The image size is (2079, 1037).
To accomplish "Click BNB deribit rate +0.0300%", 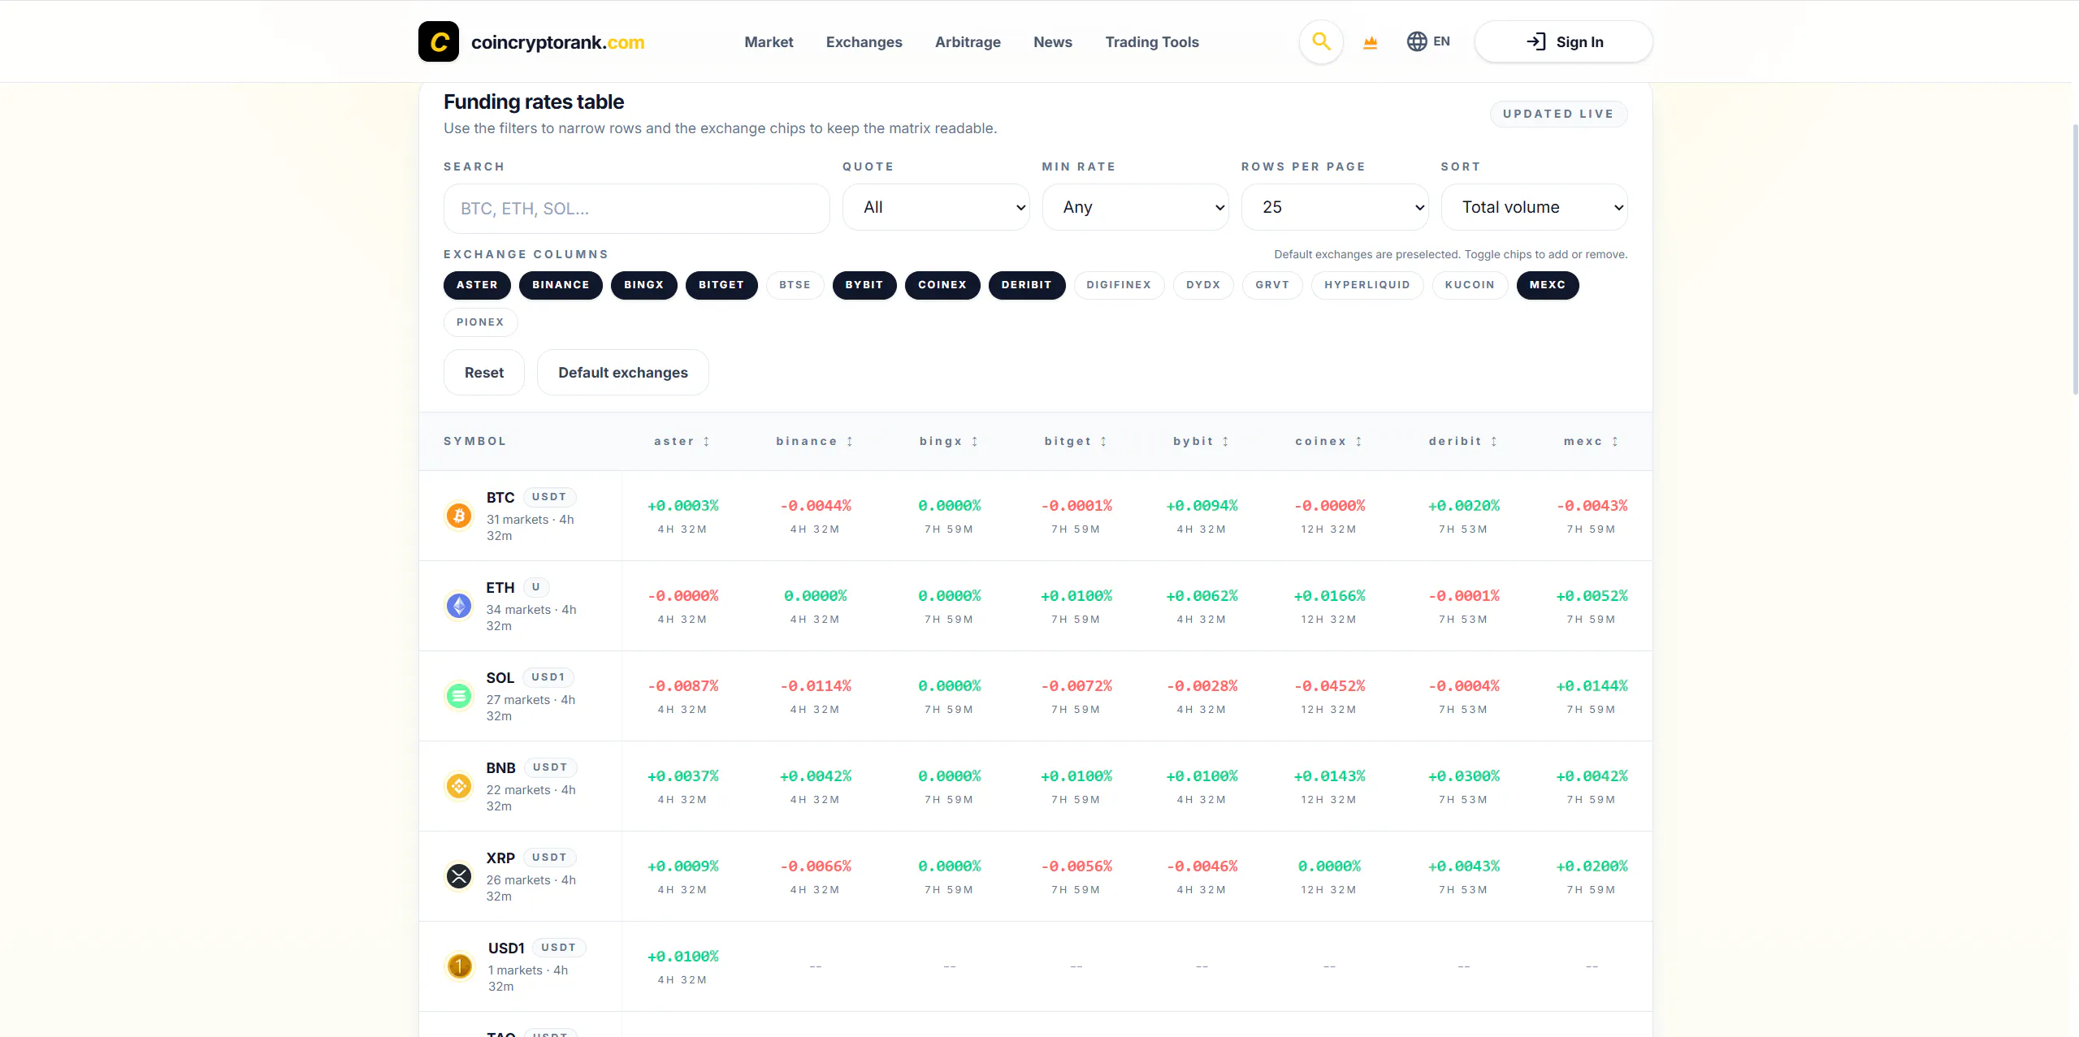I will tap(1464, 776).
